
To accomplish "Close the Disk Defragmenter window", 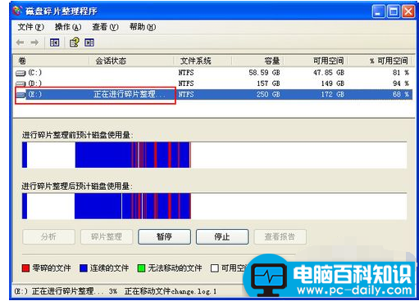I will (x=408, y=11).
